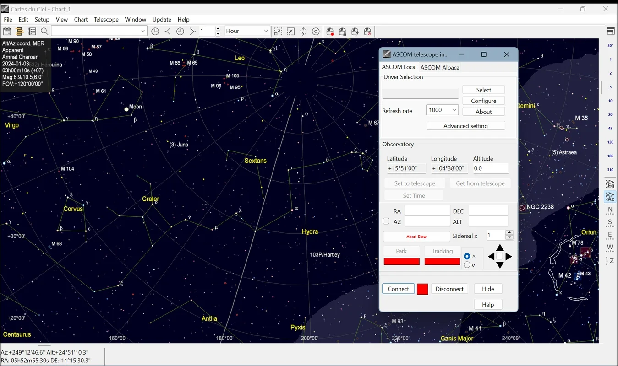
Task: Click the telescope lightning bolt icon
Action: click(355, 32)
